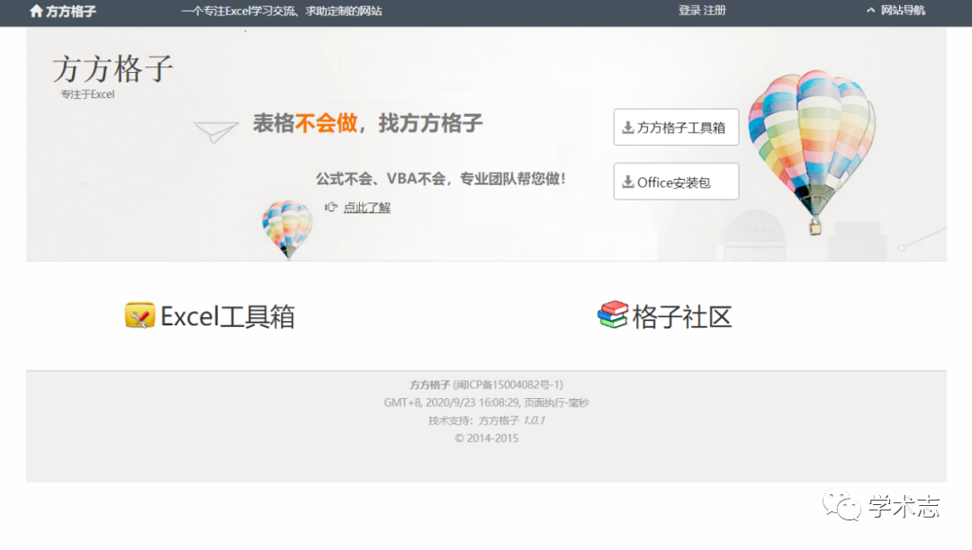Open the stacked books 格子社区 icon
This screenshot has width=972, height=550.
pos(613,315)
